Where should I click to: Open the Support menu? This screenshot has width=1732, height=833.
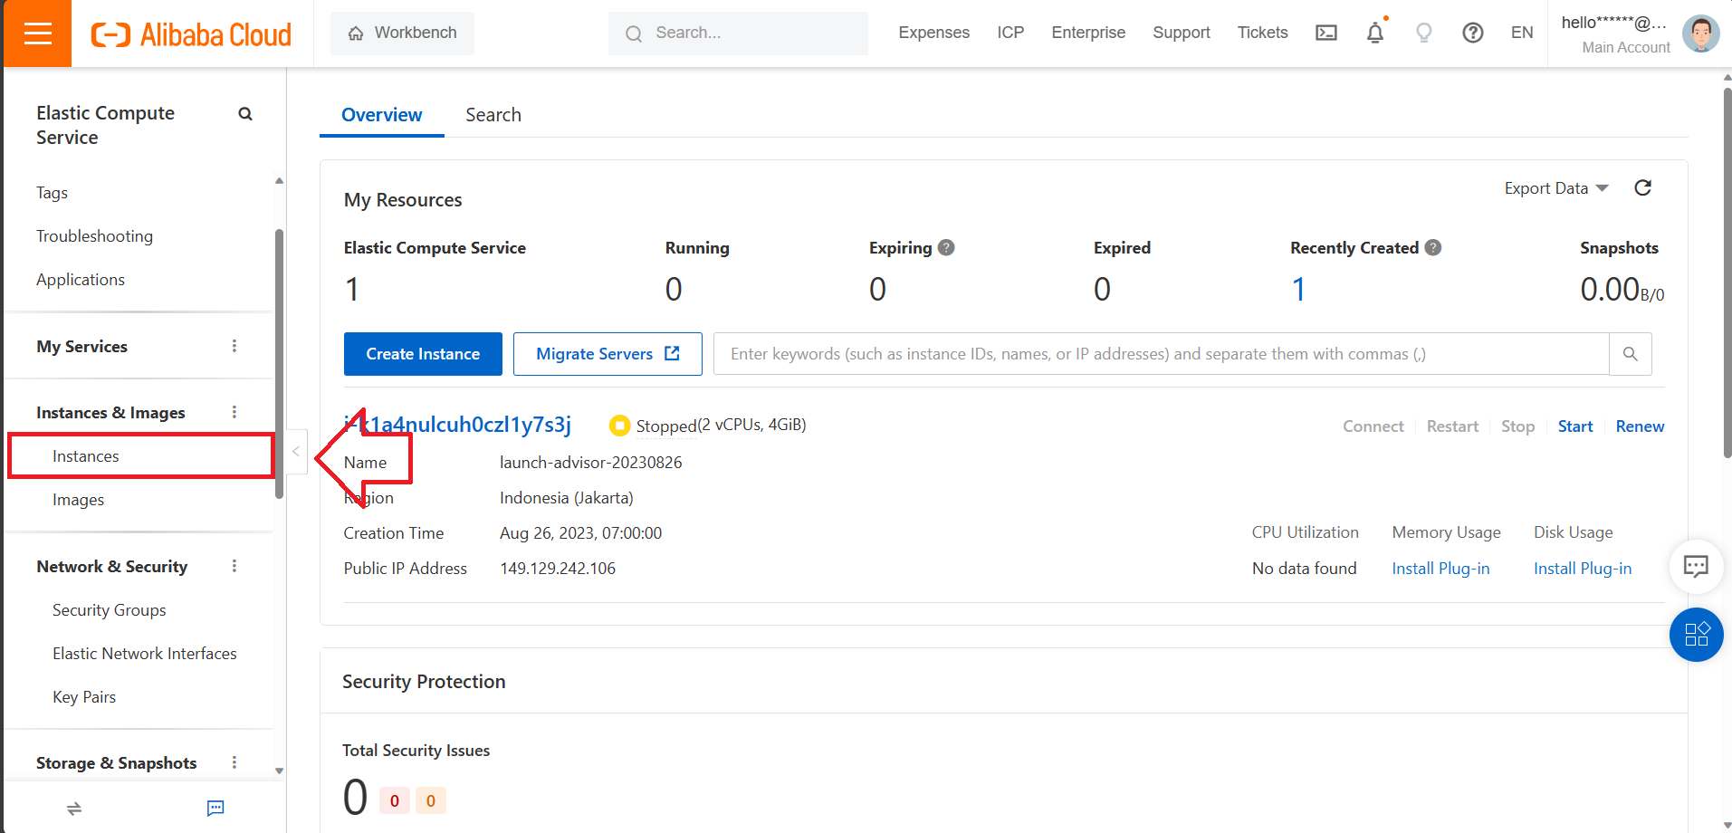tap(1181, 33)
